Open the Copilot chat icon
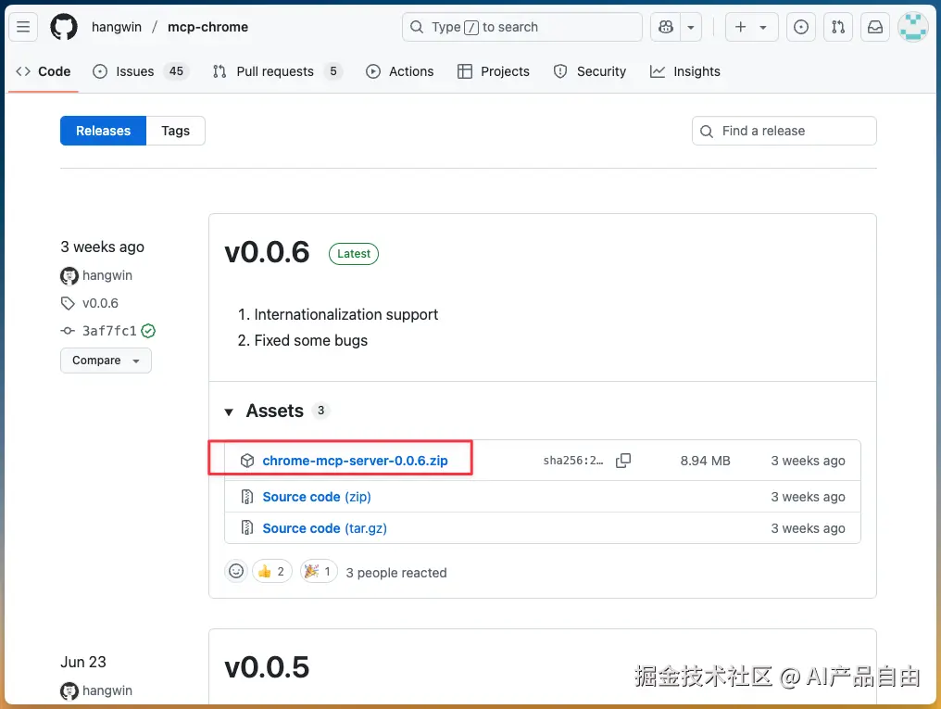This screenshot has height=709, width=941. (666, 27)
